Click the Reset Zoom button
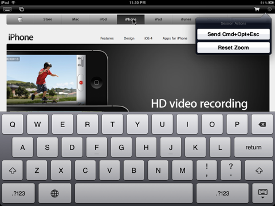The image size is (275, 206). point(233,47)
